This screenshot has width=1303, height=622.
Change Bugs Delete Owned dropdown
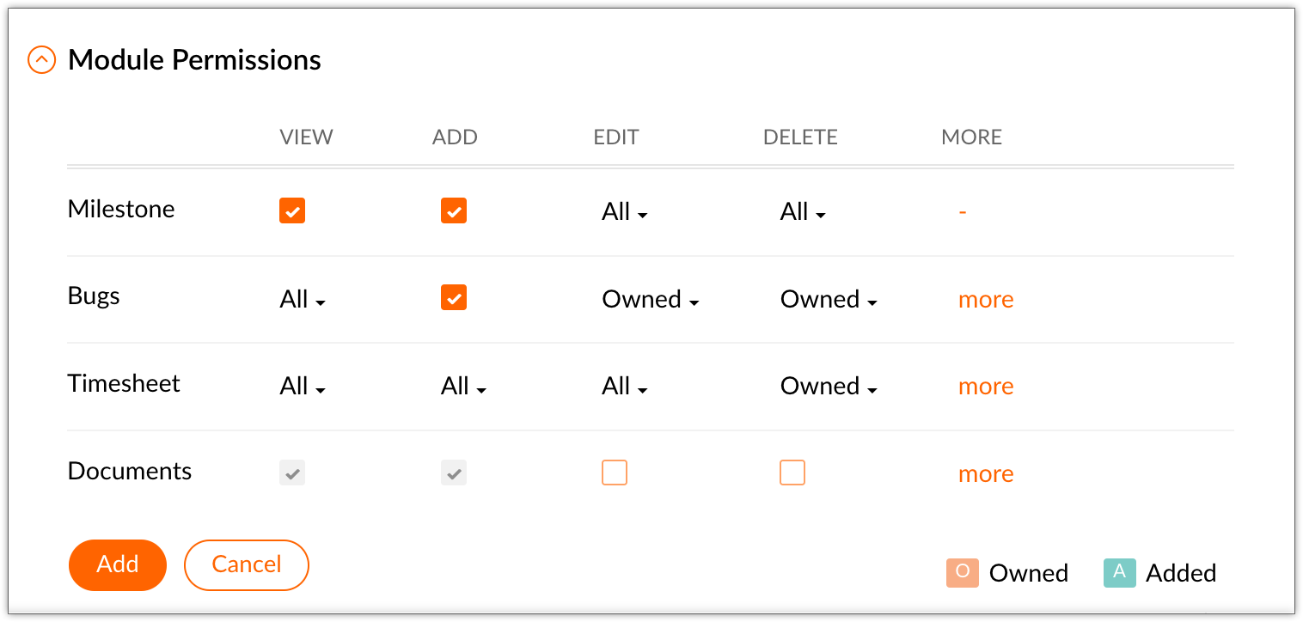pos(829,299)
